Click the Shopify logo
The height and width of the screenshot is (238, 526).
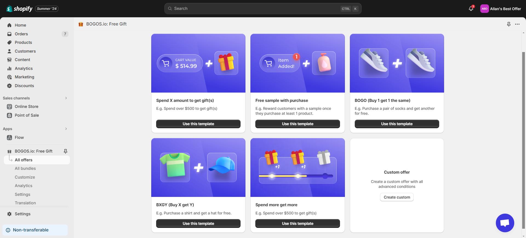coord(19,9)
